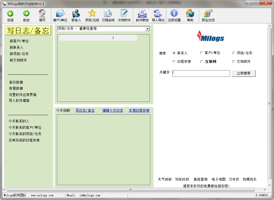Open the 项目/任务 importance query dropdown
Viewport: 274px width, 200px height.
147,29
